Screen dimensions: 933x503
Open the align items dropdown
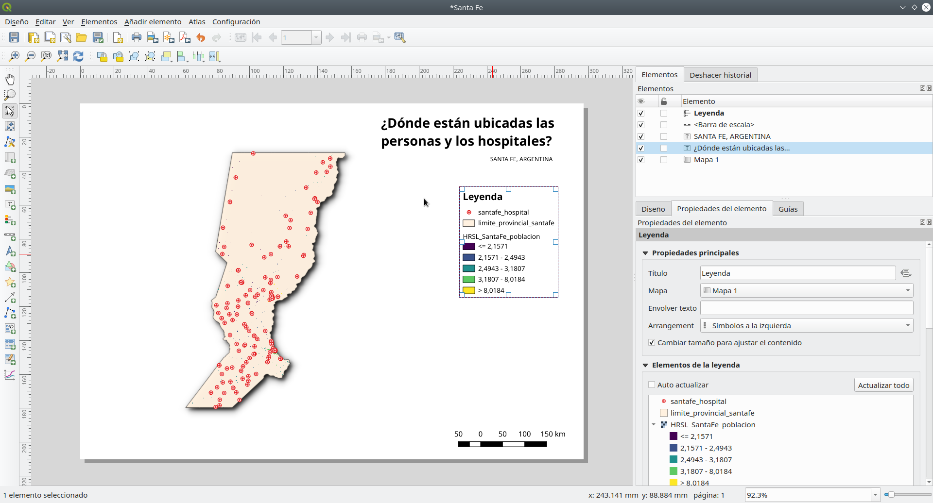[183, 56]
